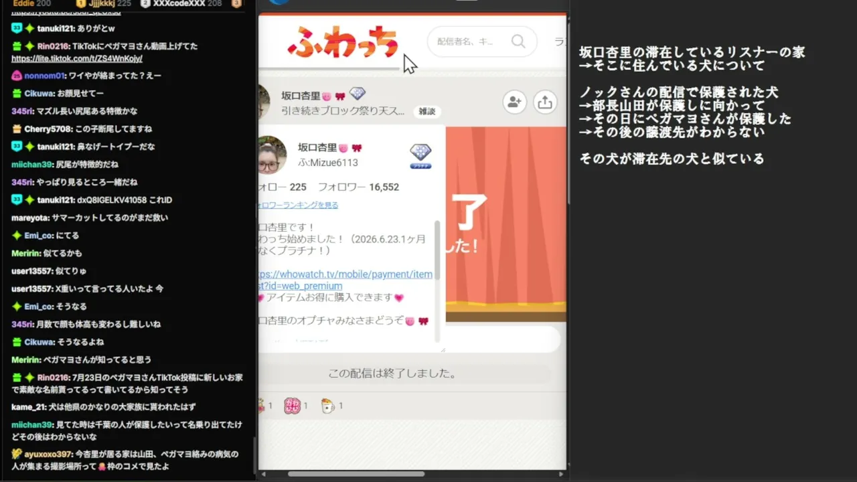Click miichan39's 尻尾が特徴的だね message
The width and height of the screenshot is (857, 482).
tap(87, 165)
